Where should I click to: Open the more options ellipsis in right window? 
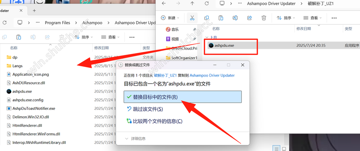coord(334,18)
